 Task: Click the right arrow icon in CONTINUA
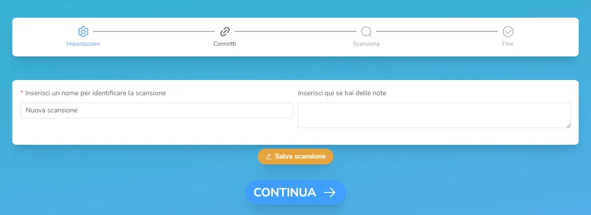point(329,192)
